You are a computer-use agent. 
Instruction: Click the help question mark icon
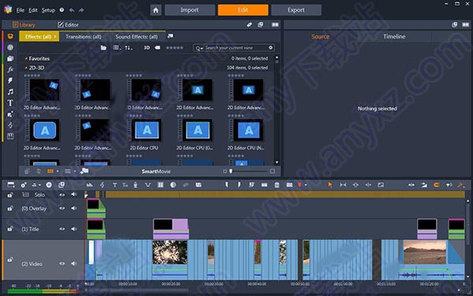pos(61,10)
